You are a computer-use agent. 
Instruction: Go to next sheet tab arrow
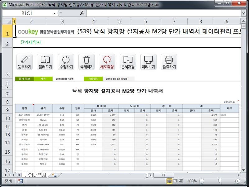pos(14,175)
